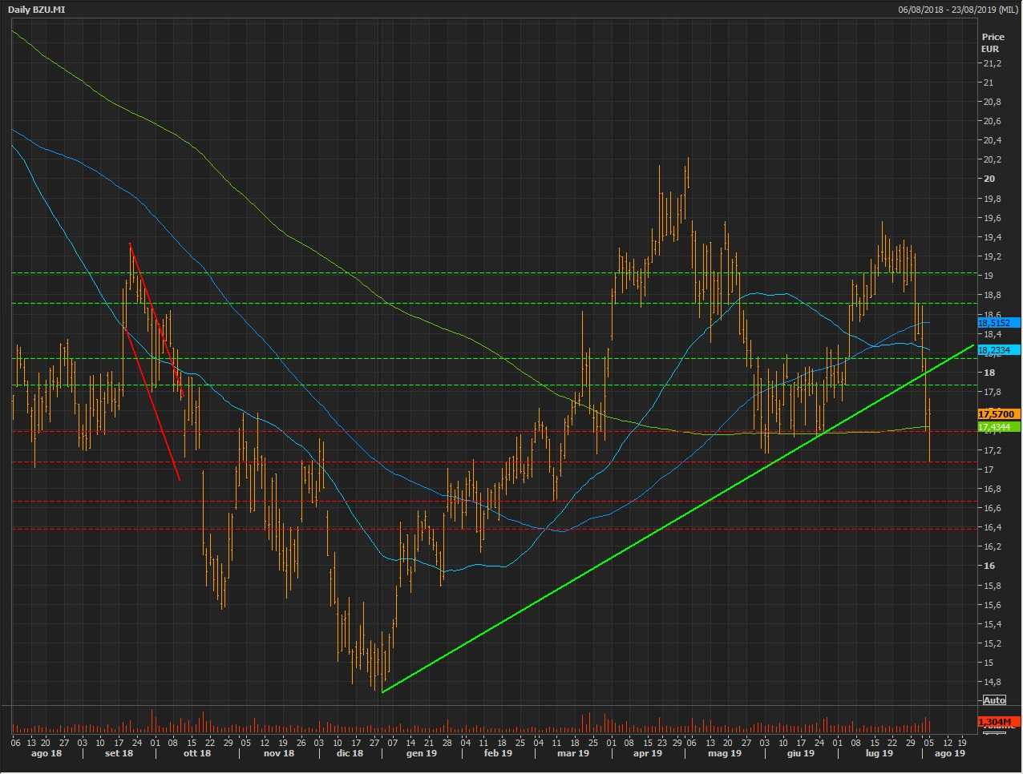The width and height of the screenshot is (1023, 774).
Task: Click the 'ott 18' month label
Action: [x=197, y=753]
